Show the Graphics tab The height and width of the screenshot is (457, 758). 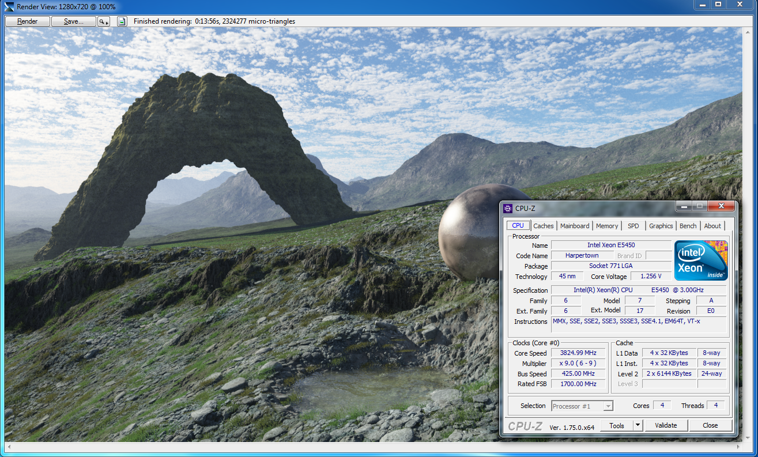pyautogui.click(x=661, y=226)
